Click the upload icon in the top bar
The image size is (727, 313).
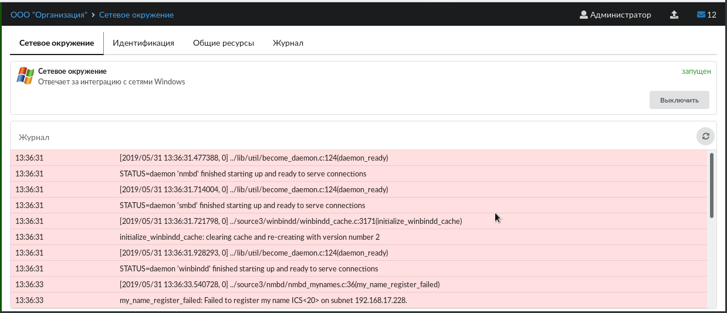(x=674, y=15)
